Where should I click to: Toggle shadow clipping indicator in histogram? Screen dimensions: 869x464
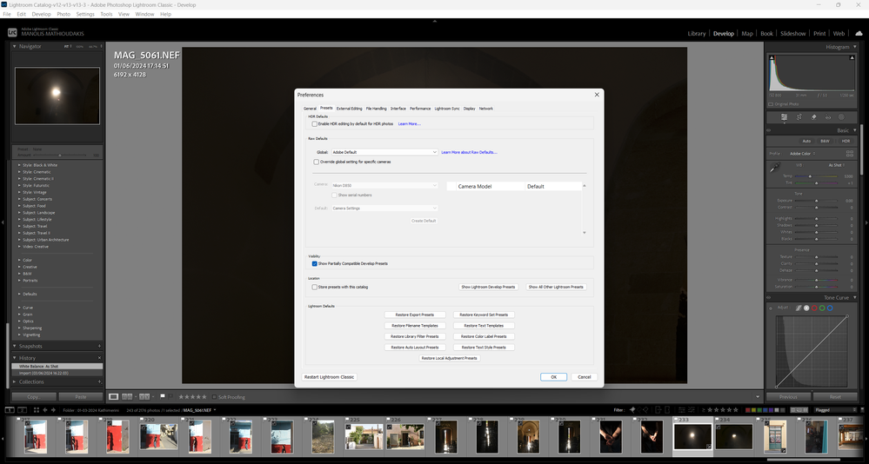(x=772, y=58)
